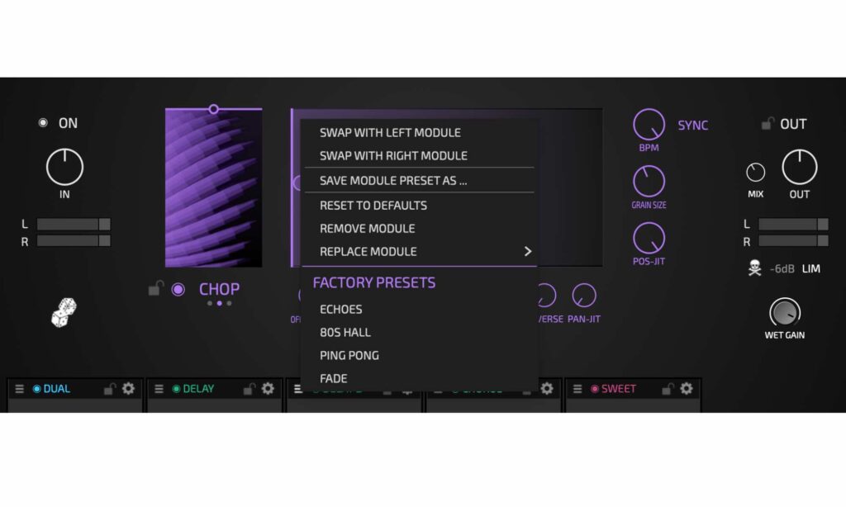Toggle the CHOP module enable button
Viewport: 846px width, 507px height.
click(178, 289)
